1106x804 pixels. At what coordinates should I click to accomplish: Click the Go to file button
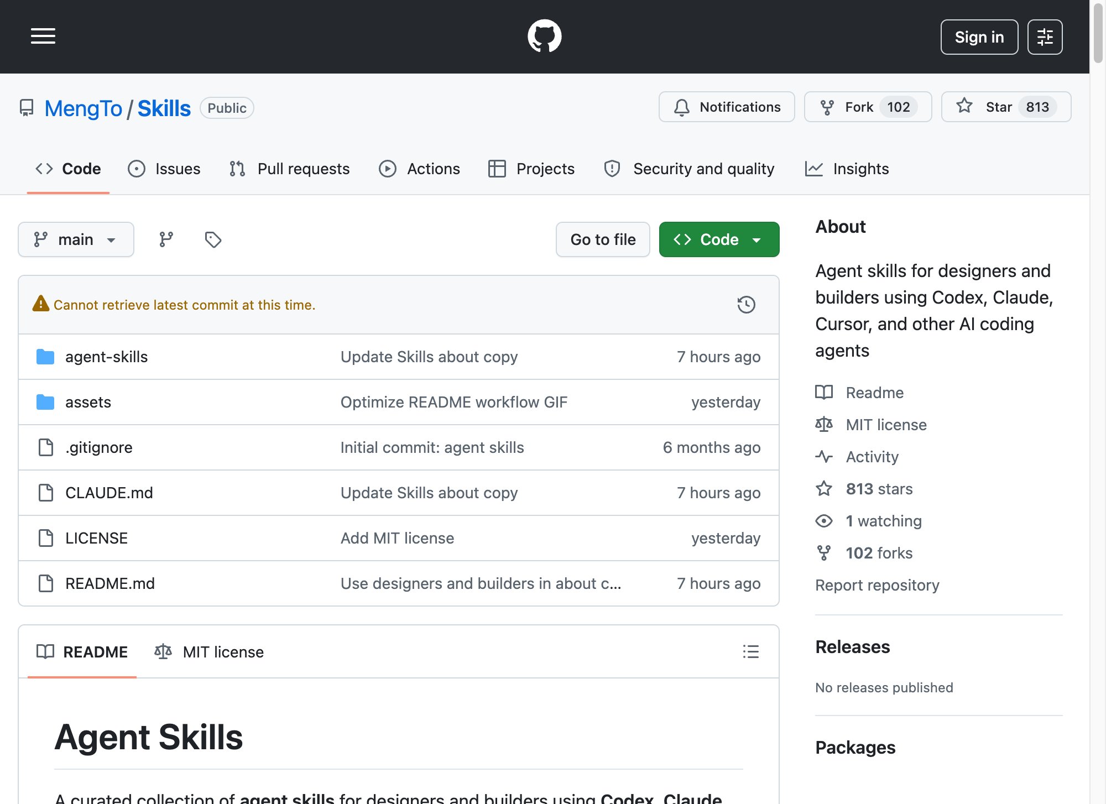click(603, 239)
